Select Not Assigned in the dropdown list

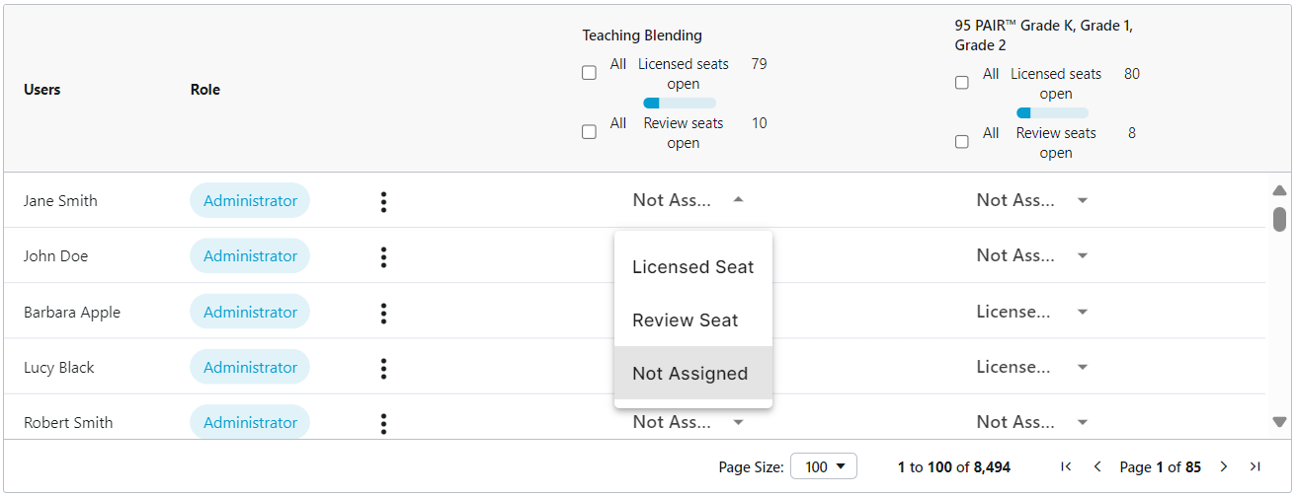[689, 374]
